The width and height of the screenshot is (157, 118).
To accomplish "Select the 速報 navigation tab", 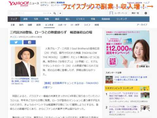I will click(26, 19).
